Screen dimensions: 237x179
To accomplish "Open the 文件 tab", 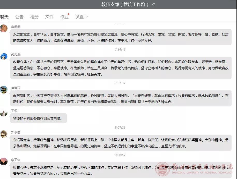I will coord(49,17).
